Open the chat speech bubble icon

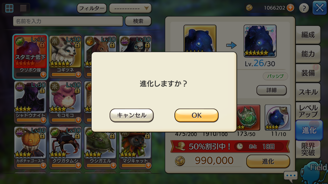(291, 176)
